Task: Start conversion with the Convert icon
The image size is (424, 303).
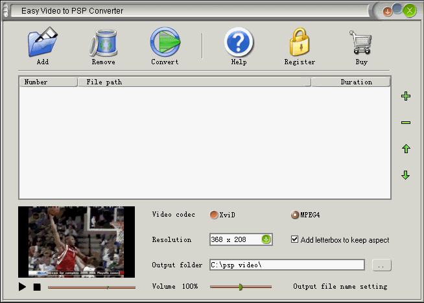Action: point(165,42)
